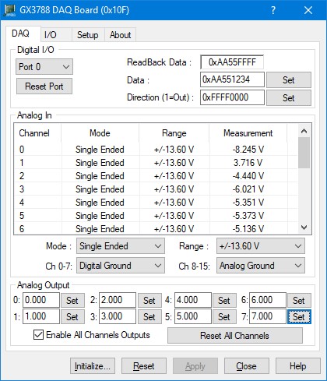Click Set next to the Direction field

[x=289, y=98]
